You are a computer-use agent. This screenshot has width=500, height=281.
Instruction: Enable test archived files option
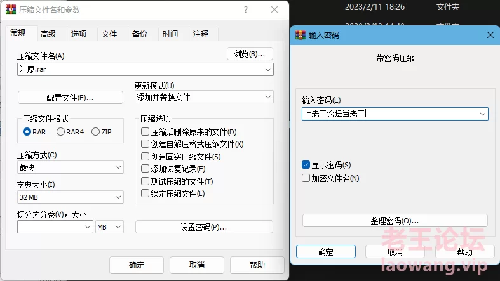tap(145, 181)
